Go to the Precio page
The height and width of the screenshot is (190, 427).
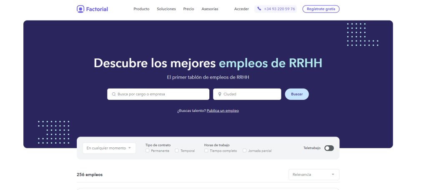(x=188, y=9)
